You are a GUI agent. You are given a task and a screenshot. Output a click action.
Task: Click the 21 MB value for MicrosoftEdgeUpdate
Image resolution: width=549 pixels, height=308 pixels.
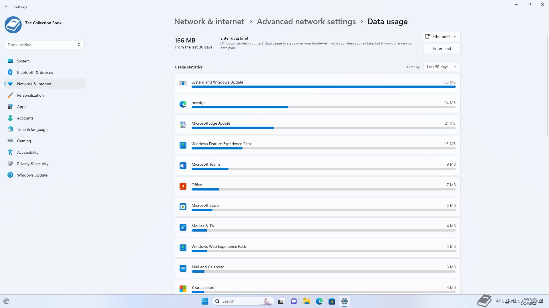point(450,123)
